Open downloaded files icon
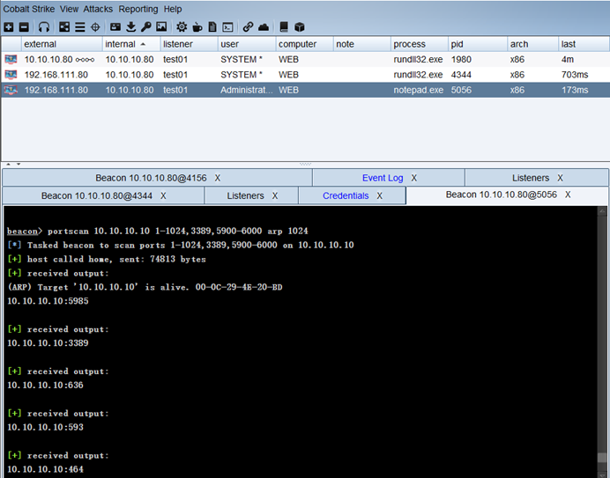This screenshot has width=610, height=478. point(131,26)
